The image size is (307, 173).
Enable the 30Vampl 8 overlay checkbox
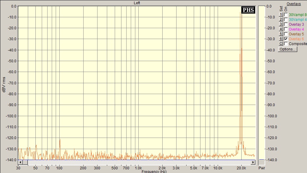pos(286,15)
